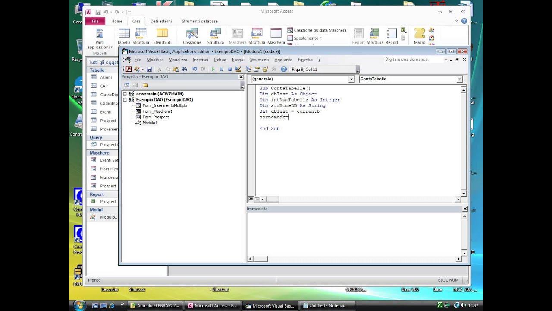Open Project Explorer via toolbar icon
The image size is (552, 311).
pyautogui.click(x=249, y=69)
